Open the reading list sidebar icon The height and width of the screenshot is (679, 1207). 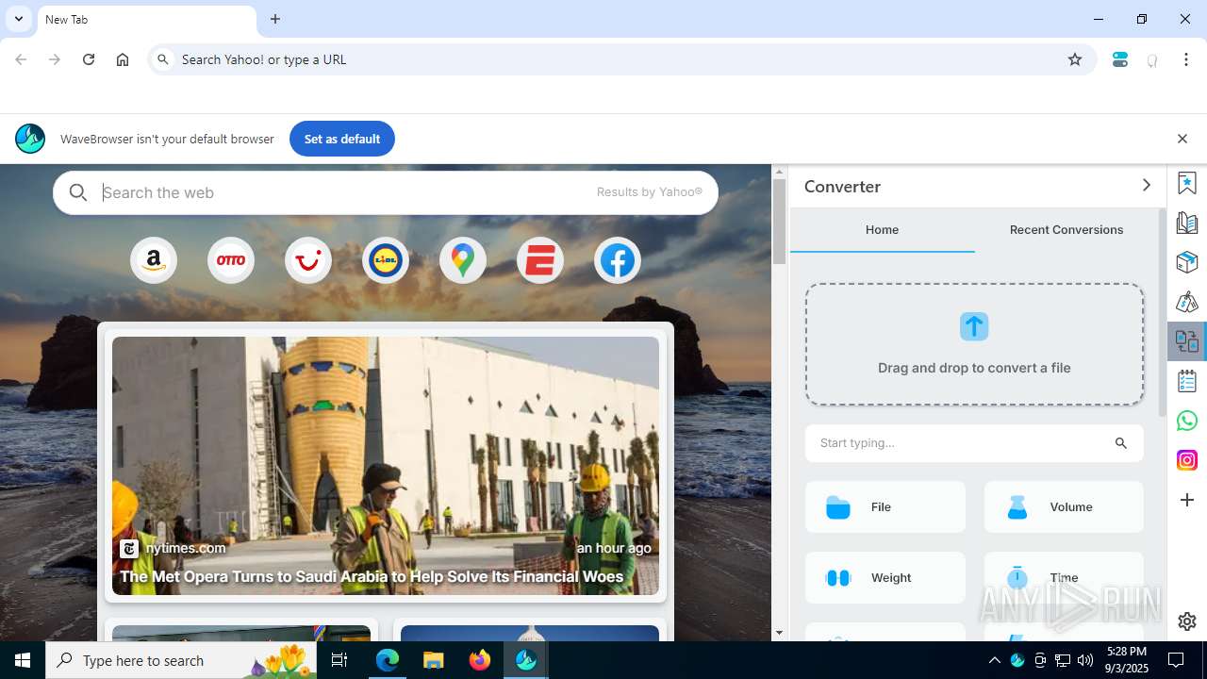1187,224
